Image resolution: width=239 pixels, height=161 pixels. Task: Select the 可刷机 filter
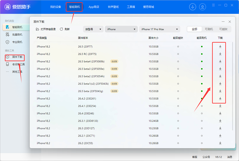click(209, 29)
